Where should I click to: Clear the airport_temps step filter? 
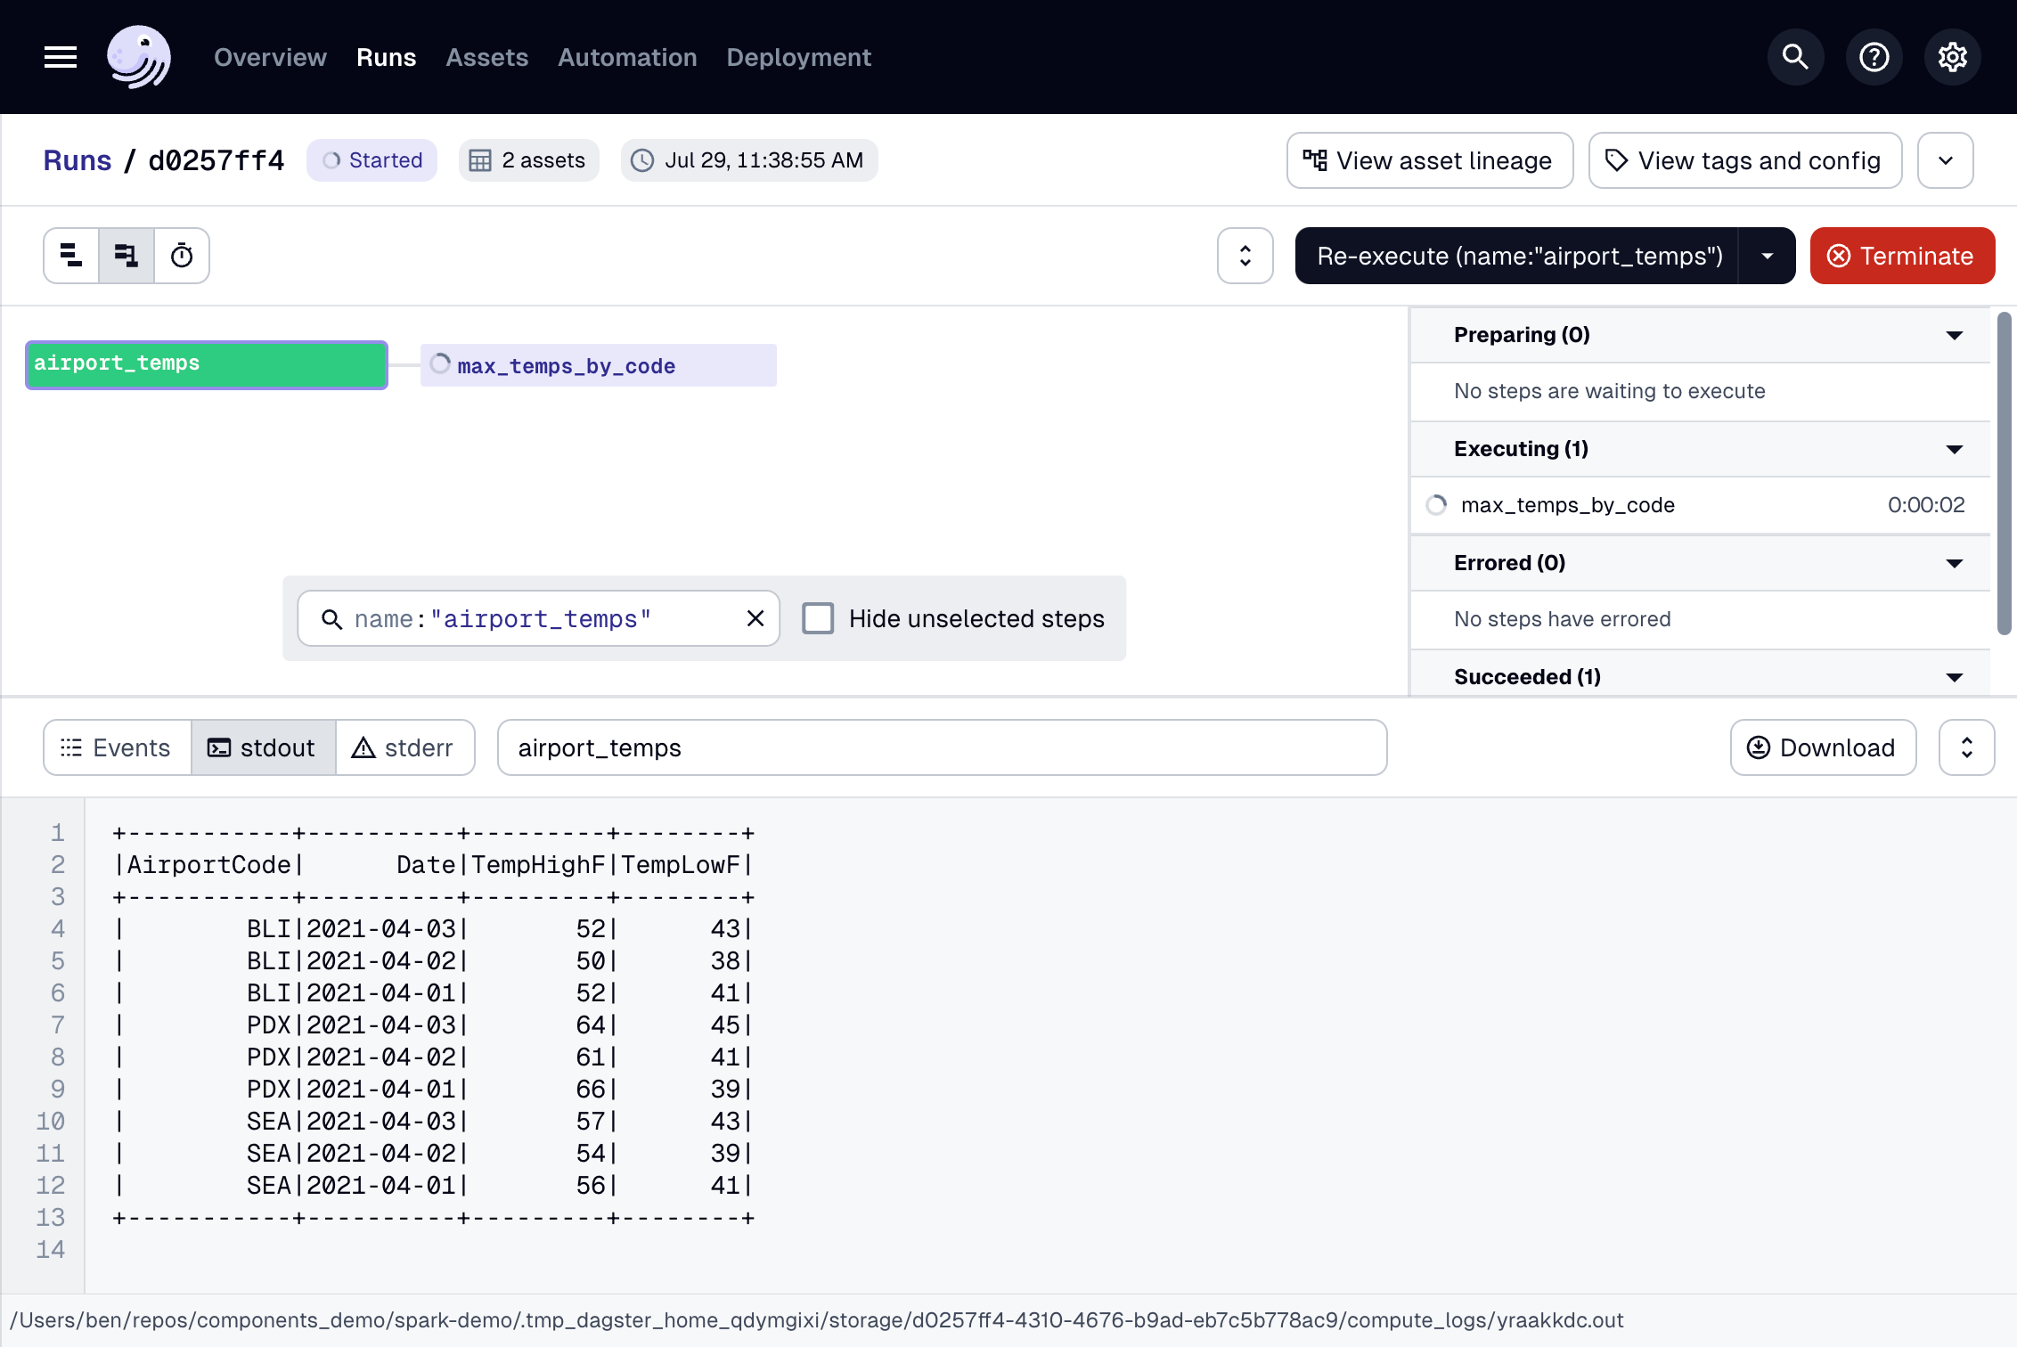pyautogui.click(x=755, y=618)
